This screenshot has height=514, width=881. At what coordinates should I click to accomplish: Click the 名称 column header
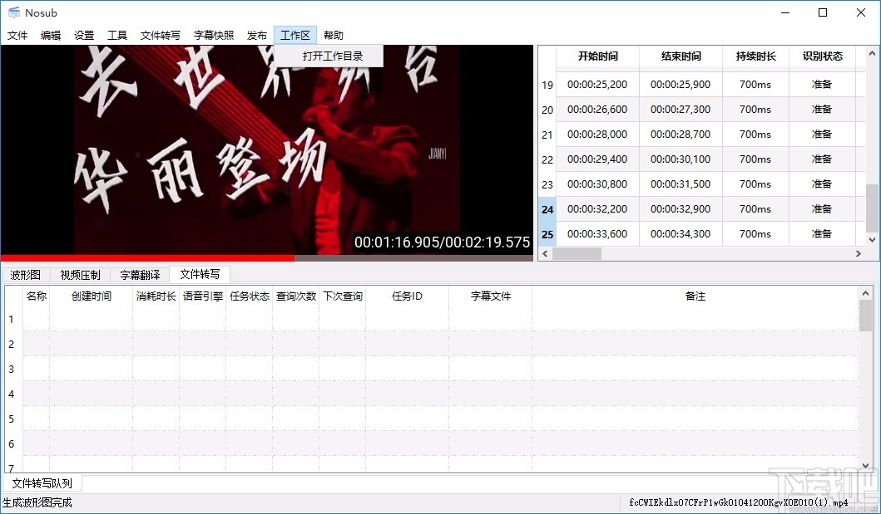tap(37, 296)
